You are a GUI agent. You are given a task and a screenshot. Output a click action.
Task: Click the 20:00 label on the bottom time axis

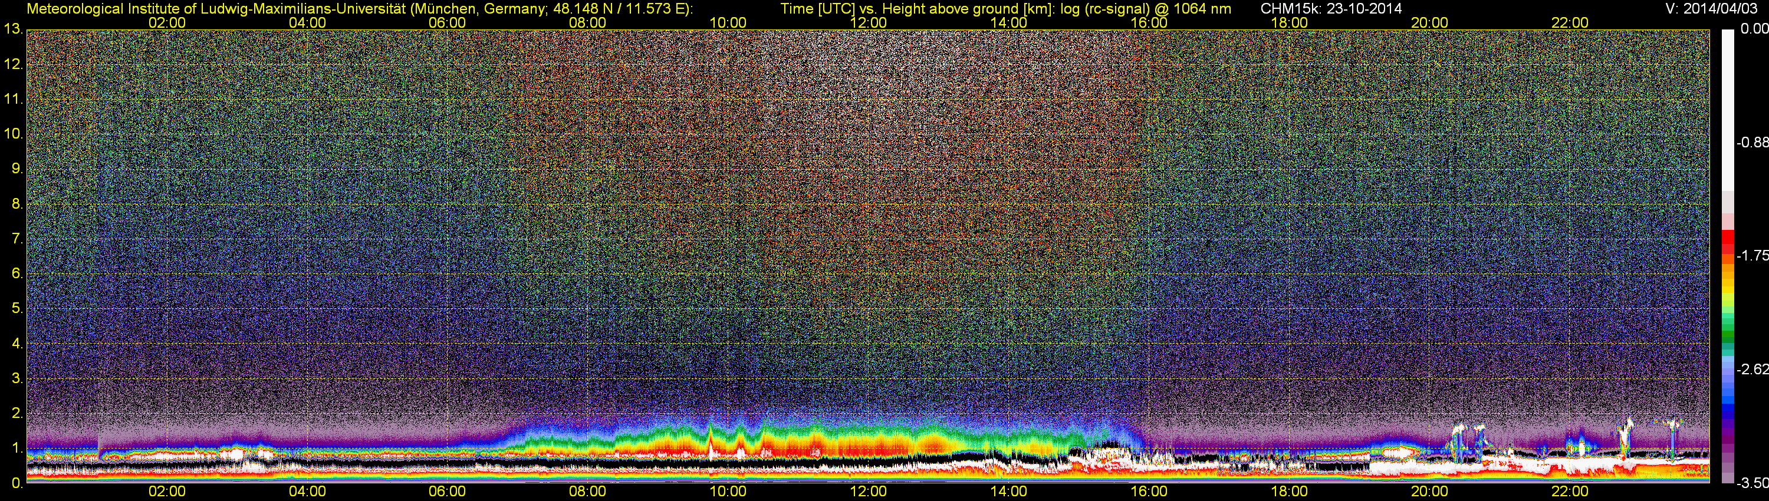coord(1430,492)
